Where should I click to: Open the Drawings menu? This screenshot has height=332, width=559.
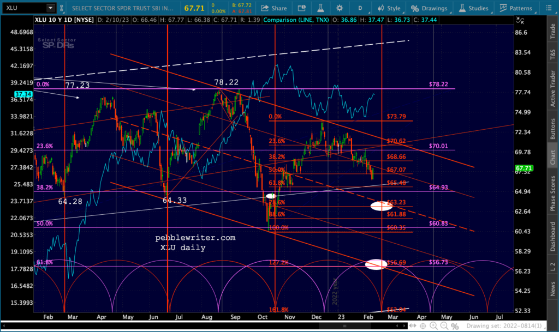point(429,8)
